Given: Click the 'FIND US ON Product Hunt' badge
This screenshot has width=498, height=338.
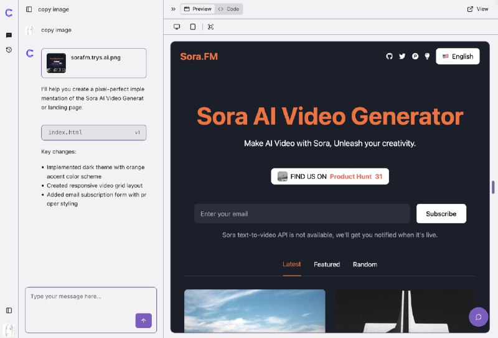Looking at the screenshot, I should click(x=330, y=176).
